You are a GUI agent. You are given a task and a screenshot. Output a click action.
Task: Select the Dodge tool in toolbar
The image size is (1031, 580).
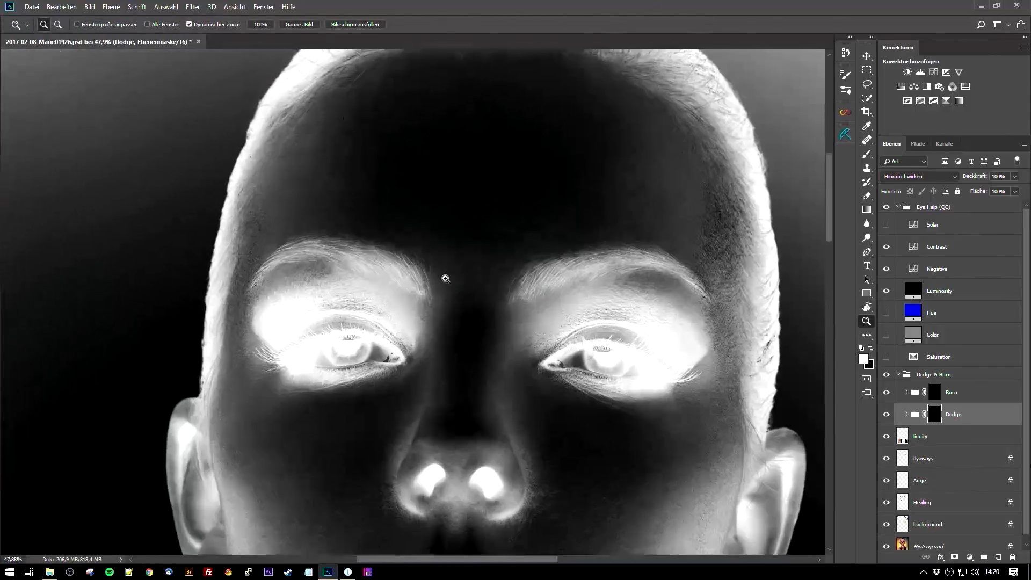pos(867,237)
